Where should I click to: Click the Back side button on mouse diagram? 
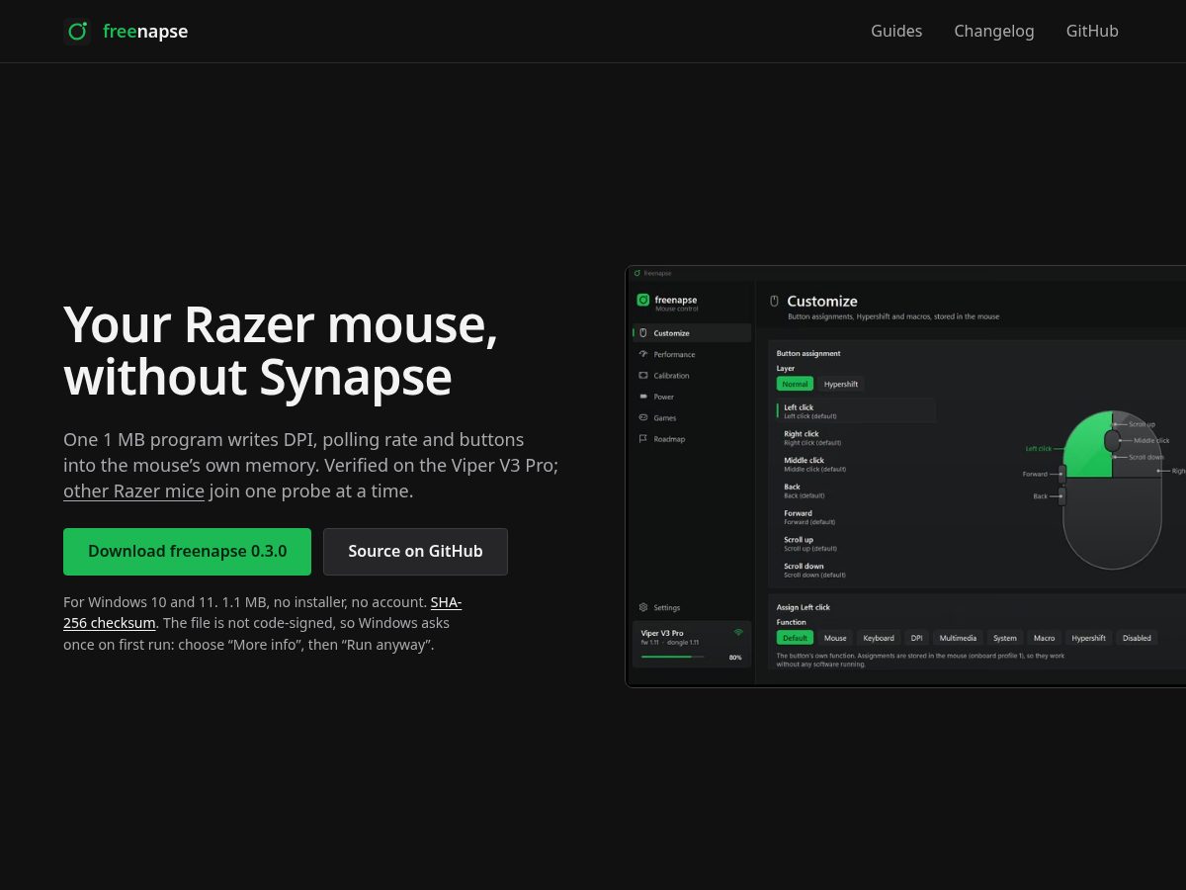[1062, 495]
